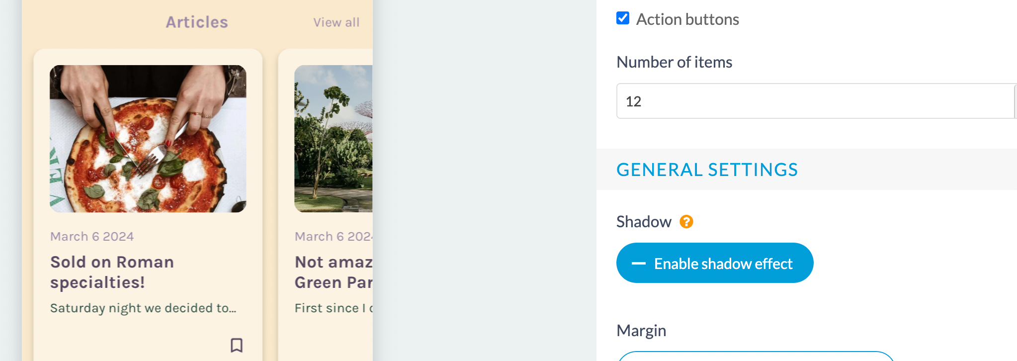Screen dimensions: 1017x361
Task: Open the pizza photo thumbnail
Action: (x=148, y=139)
